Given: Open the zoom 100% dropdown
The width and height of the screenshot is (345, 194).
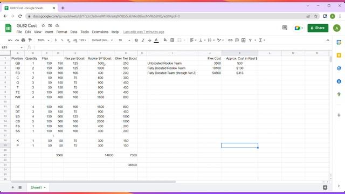Looking at the screenshot, I should coord(43,40).
